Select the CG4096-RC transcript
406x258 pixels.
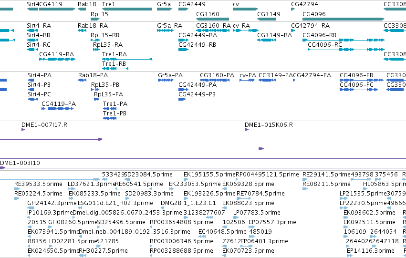coord(346,50)
